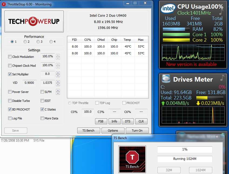Click the VID 0.9000 field
Image resolution: width=229 pixels, height=174 pixels.
pos(29,83)
